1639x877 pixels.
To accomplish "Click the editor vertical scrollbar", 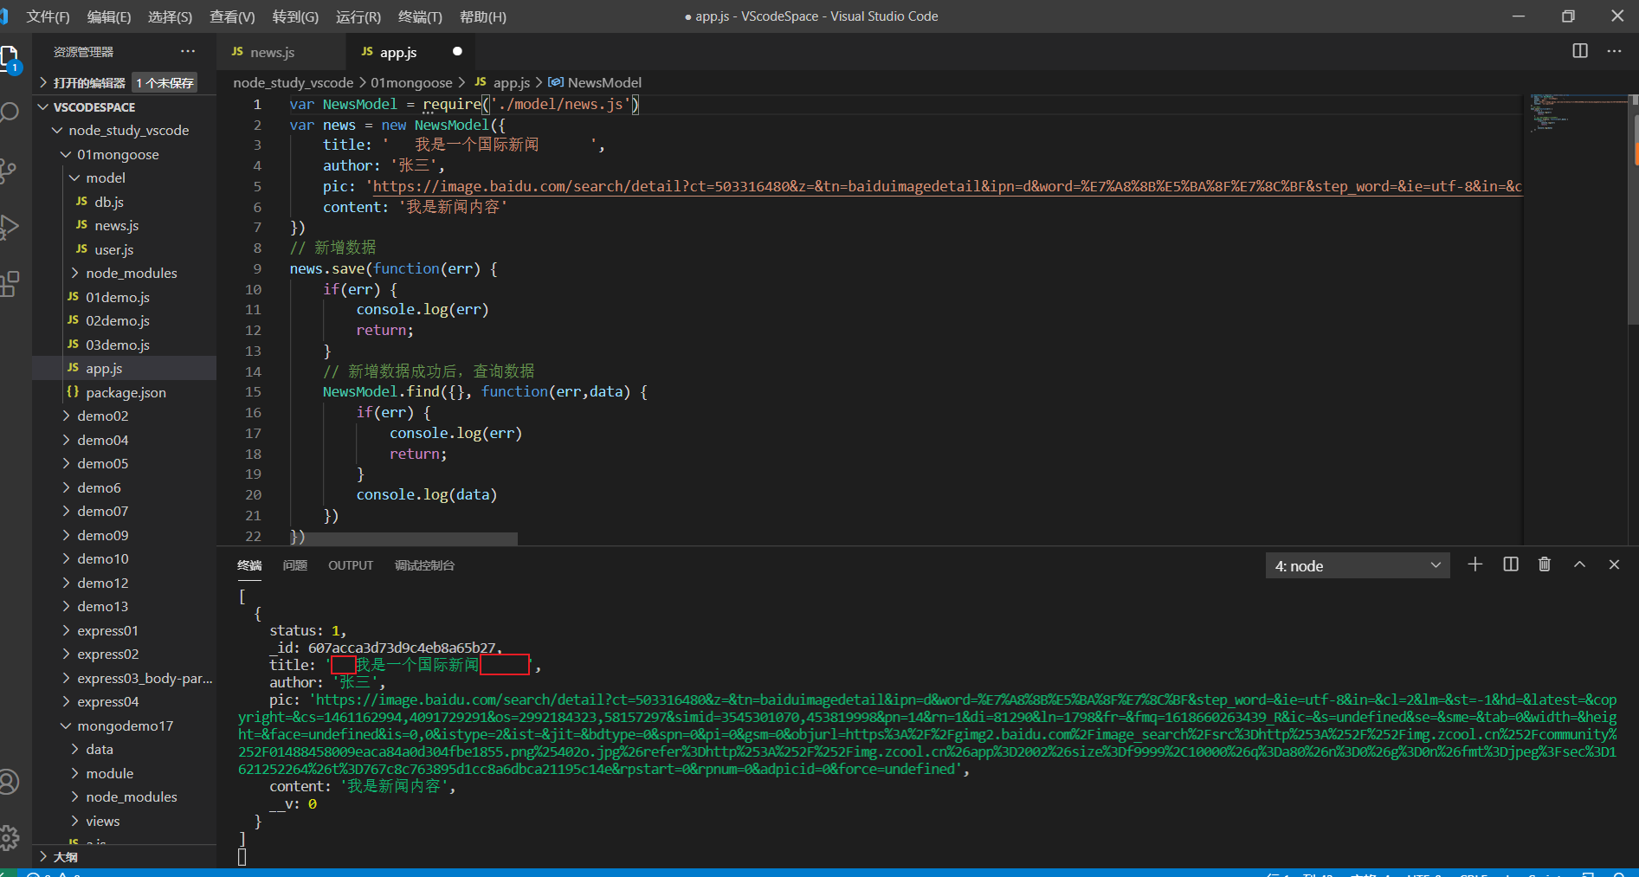I will (x=1635, y=208).
